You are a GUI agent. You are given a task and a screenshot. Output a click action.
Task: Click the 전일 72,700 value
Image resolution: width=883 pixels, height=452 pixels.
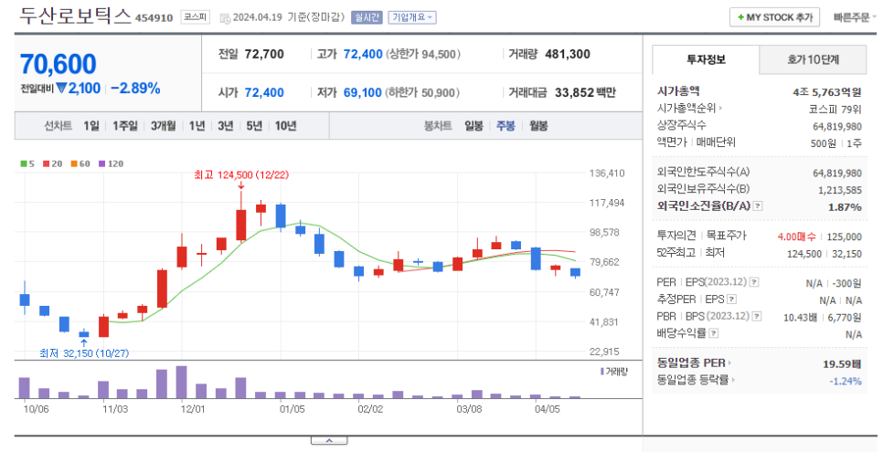pyautogui.click(x=265, y=55)
